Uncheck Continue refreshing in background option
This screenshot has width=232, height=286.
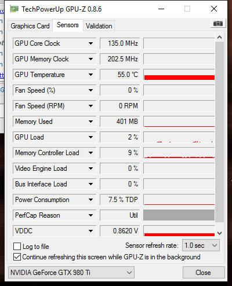pos(17,257)
